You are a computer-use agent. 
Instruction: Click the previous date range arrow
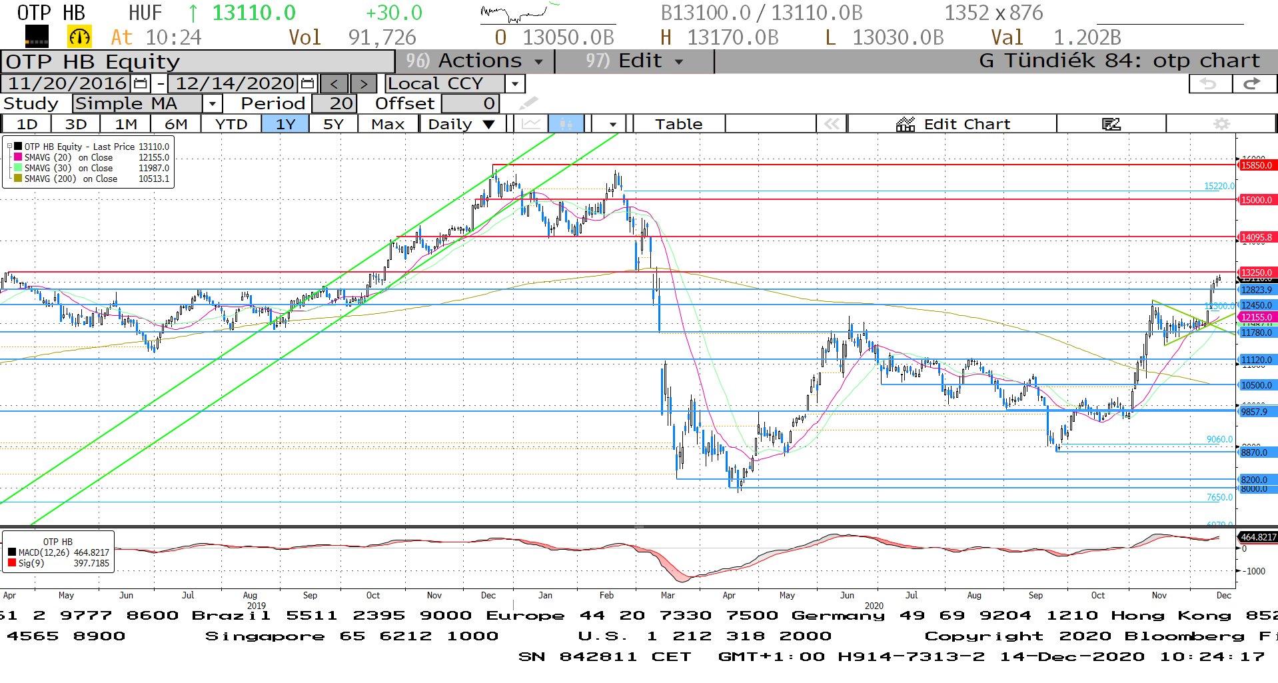pos(334,84)
